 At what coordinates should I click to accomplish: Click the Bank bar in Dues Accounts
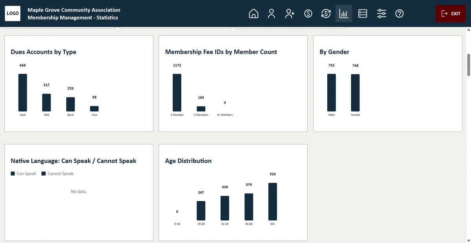70,104
